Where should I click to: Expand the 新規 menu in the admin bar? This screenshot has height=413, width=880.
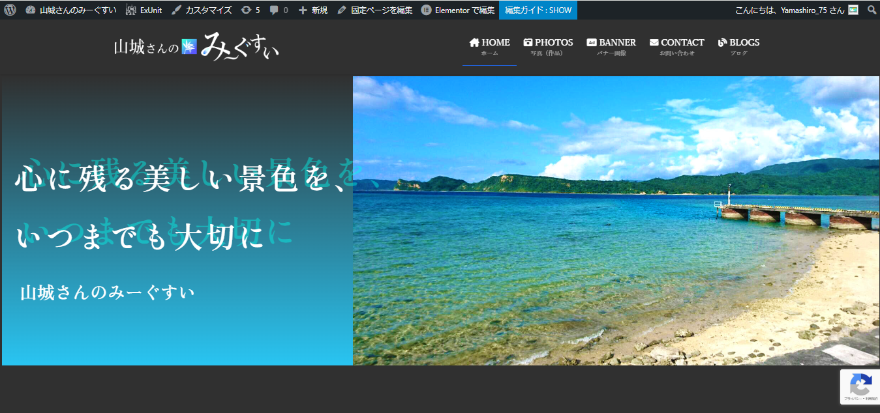tap(312, 10)
